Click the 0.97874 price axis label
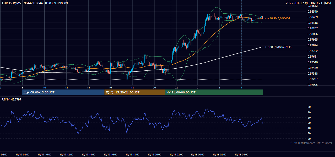Screen dimensions: 335x157 [x=312, y=45]
